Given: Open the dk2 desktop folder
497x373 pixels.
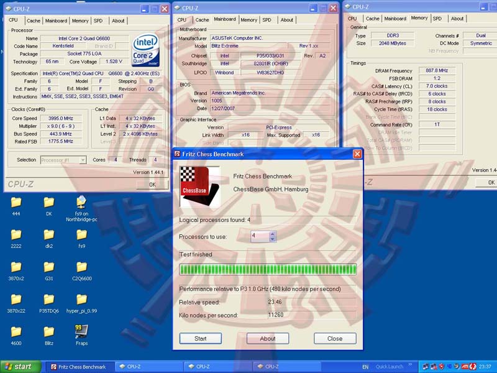Looking at the screenshot, I should point(49,238).
